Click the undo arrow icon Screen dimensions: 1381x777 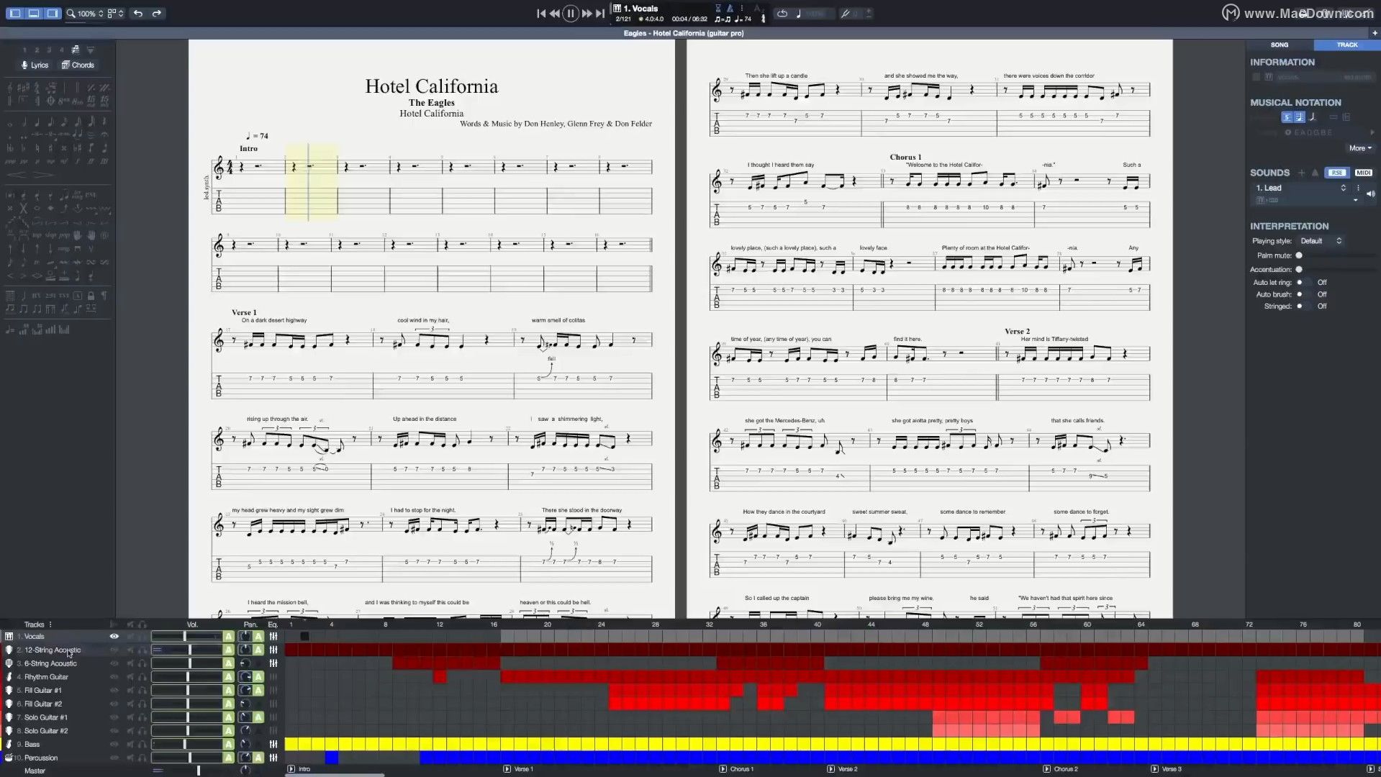click(137, 13)
